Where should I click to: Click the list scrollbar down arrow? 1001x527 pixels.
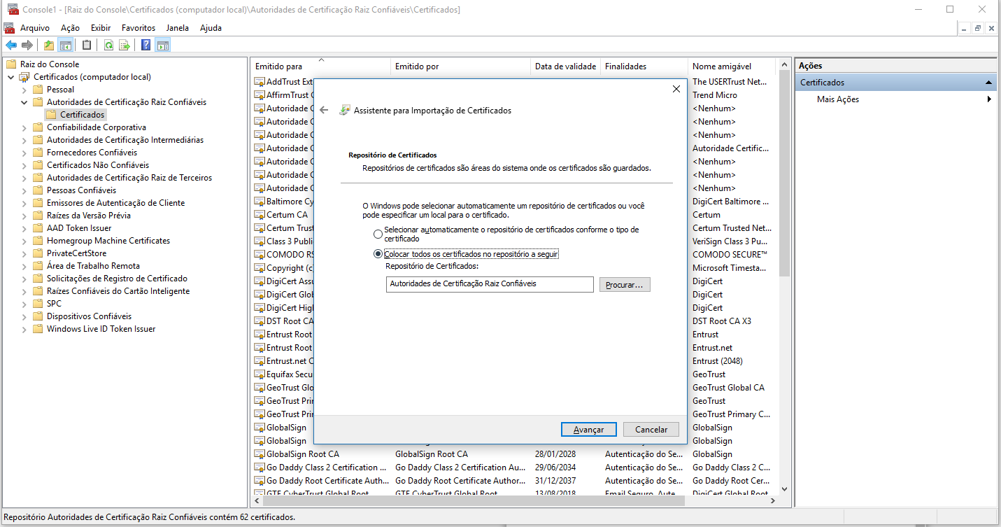tap(784, 490)
